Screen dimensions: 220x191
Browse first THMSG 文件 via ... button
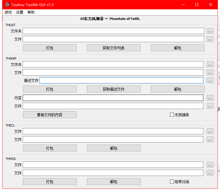point(210,165)
